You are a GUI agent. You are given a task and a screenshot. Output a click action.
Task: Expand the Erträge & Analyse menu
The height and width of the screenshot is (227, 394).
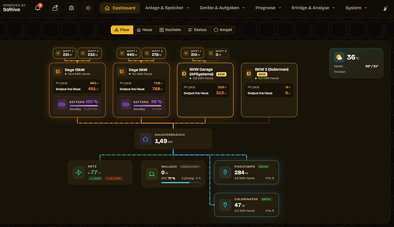313,8
